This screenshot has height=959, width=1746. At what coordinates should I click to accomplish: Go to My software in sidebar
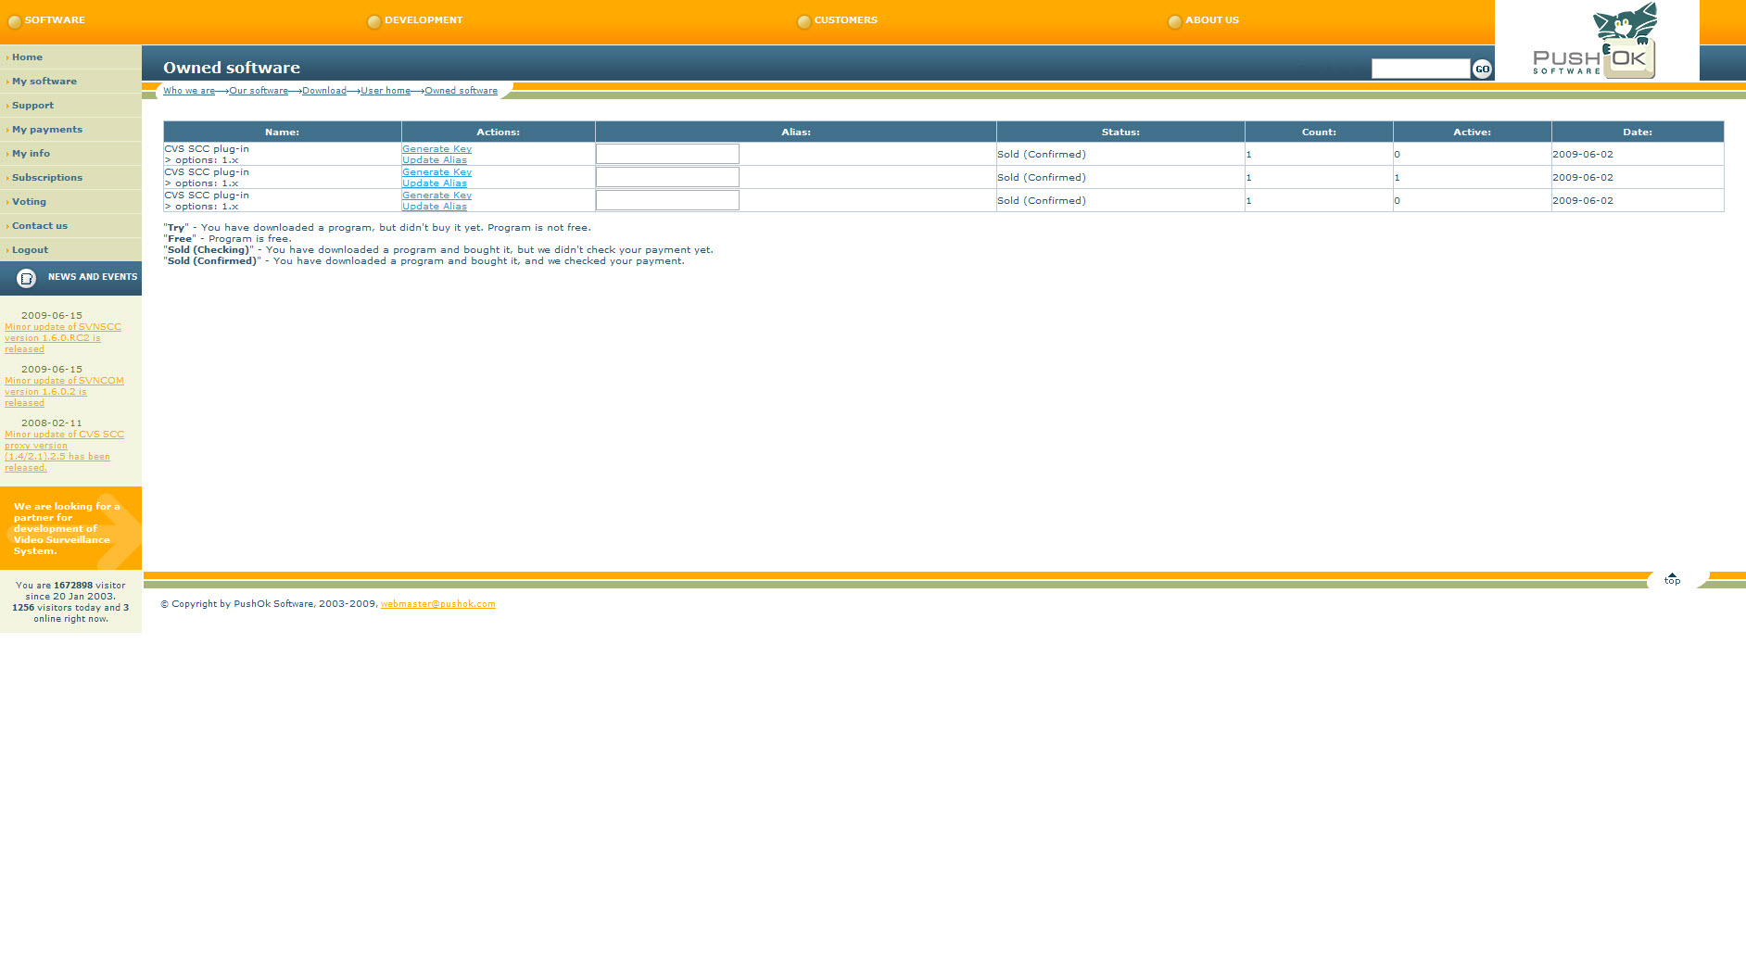(44, 82)
